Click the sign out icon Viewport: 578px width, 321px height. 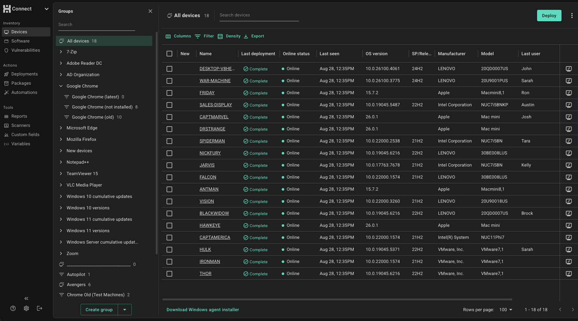[x=40, y=308]
